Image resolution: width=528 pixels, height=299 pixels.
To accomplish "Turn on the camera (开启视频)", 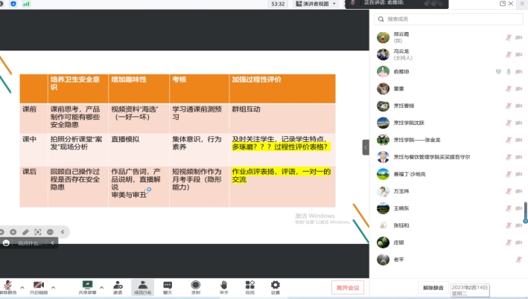I will (x=38, y=285).
